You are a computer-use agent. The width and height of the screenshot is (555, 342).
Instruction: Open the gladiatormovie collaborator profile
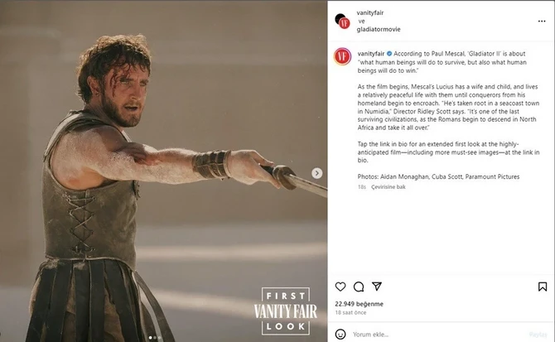[379, 29]
